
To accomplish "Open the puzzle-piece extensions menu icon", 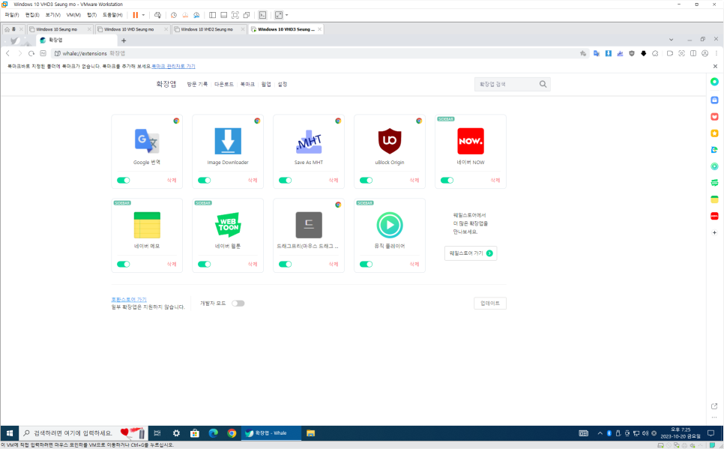I will [x=655, y=53].
